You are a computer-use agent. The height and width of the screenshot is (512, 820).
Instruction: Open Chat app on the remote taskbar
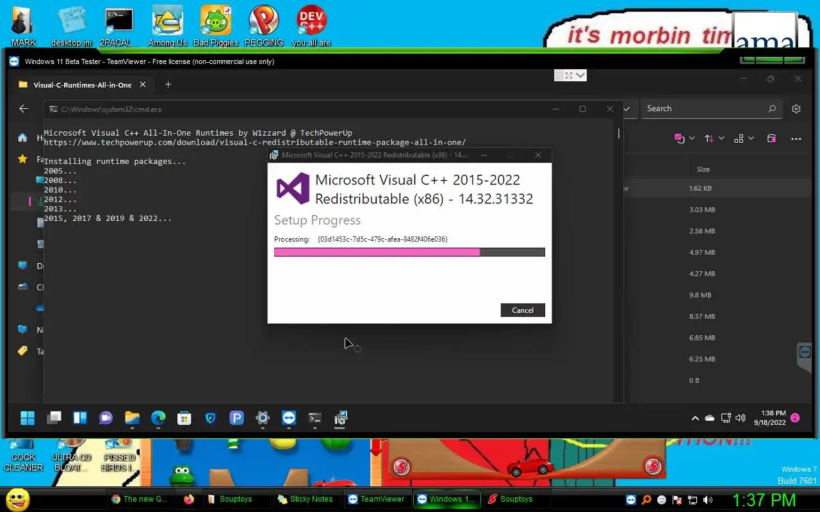106,419
